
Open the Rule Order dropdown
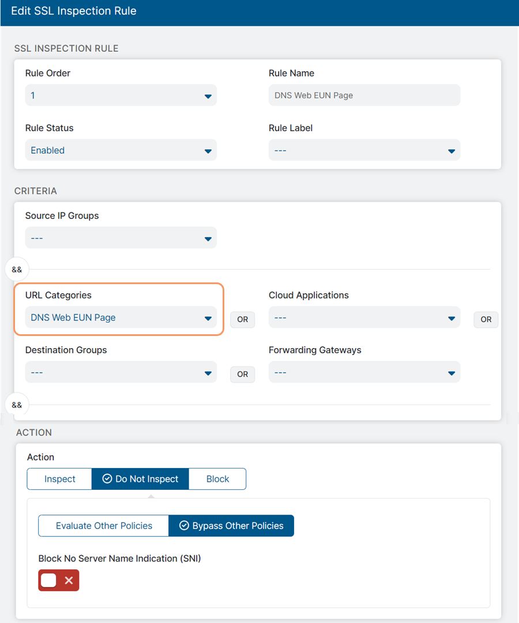[121, 96]
